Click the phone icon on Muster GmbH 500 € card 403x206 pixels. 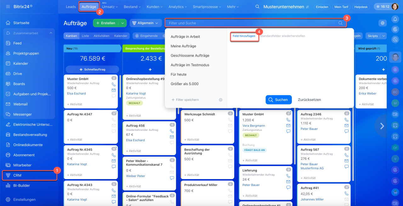[x=114, y=85]
